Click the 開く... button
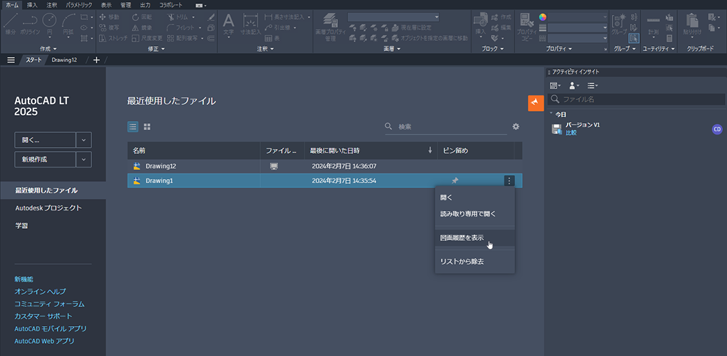Screen dimensions: 727x356 [x=46, y=140]
